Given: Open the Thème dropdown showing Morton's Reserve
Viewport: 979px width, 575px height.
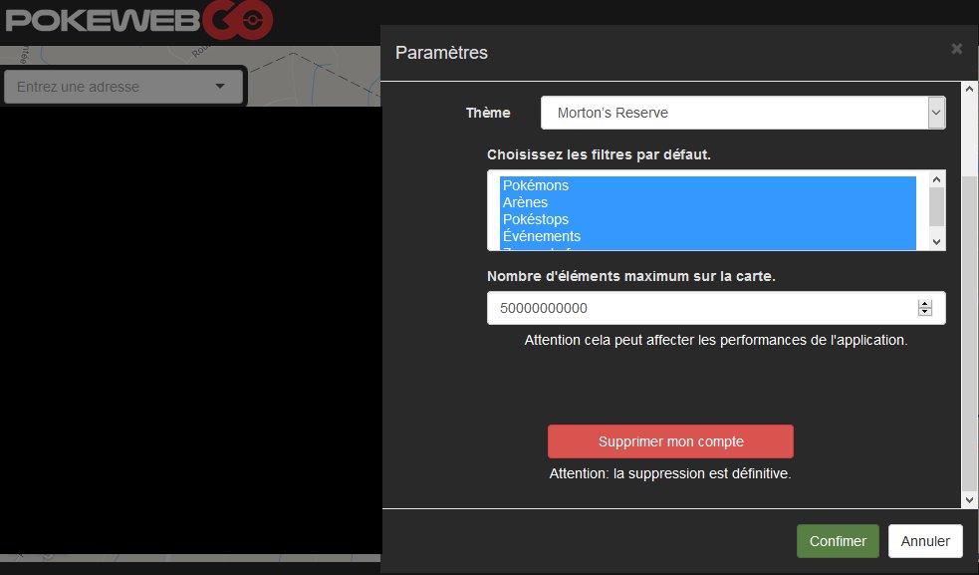Looking at the screenshot, I should 743,113.
